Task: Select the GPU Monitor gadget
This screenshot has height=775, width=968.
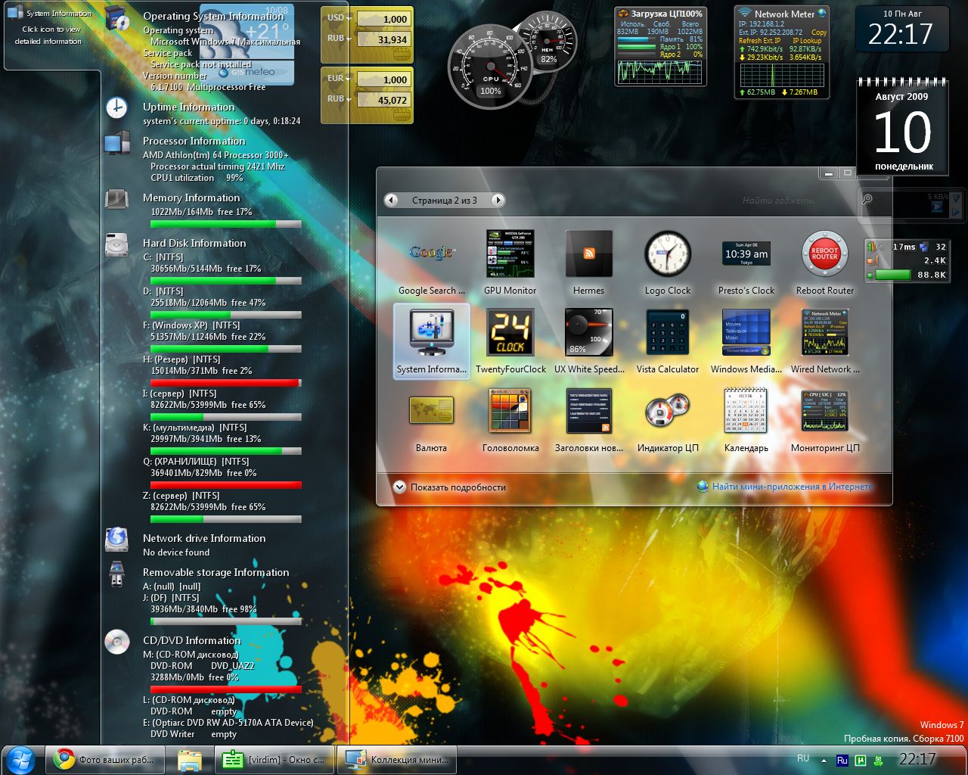Action: [510, 254]
